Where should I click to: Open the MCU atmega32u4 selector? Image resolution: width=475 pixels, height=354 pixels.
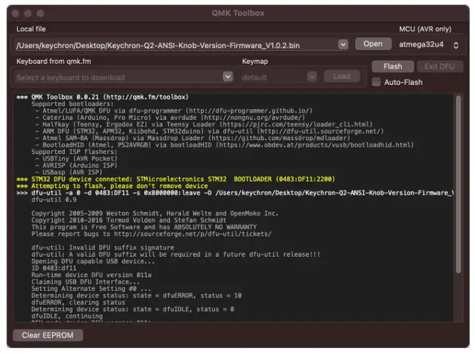(x=428, y=45)
